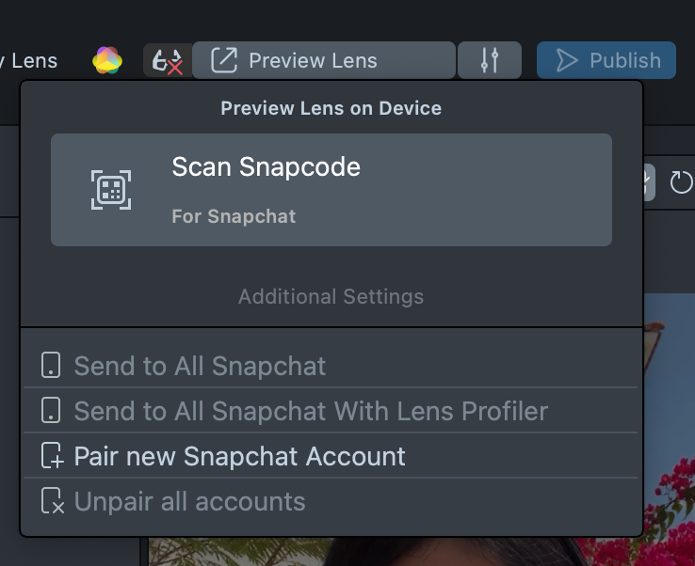Click the play arrow icon on Publish
This screenshot has height=566, width=695.
[566, 61]
